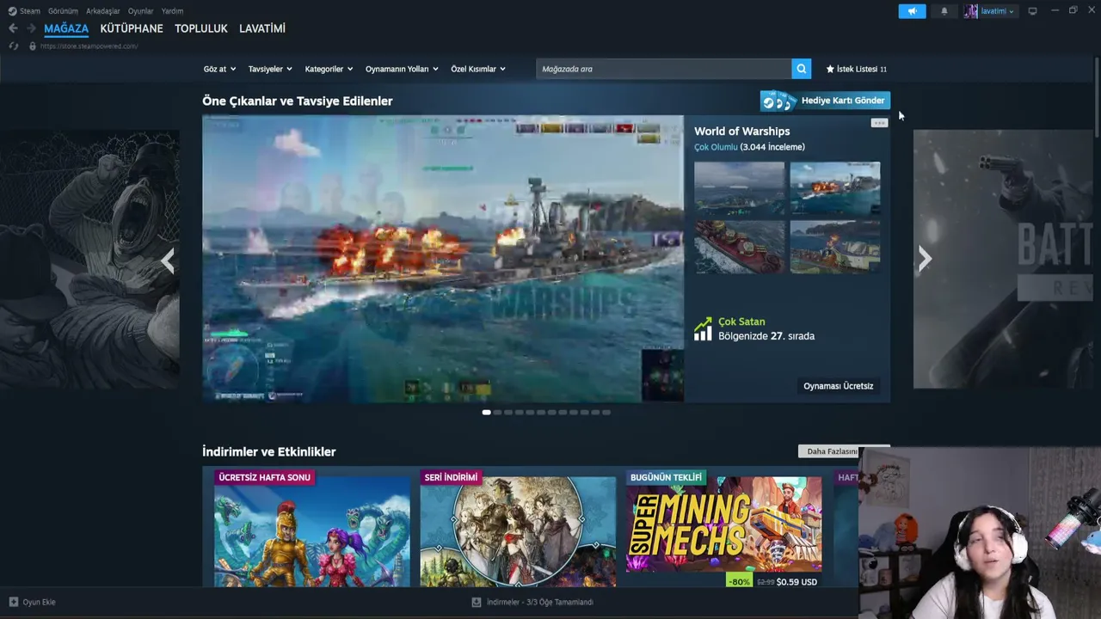Click the greyed previous game capsule beside the carousel

point(89,259)
